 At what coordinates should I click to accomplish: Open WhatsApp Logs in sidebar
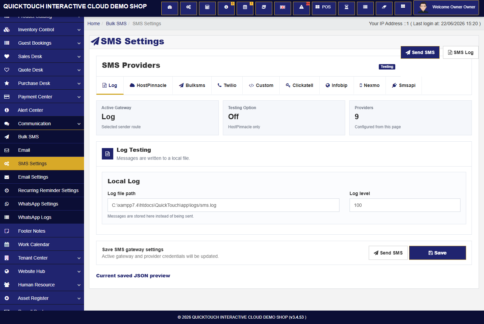tap(42, 217)
